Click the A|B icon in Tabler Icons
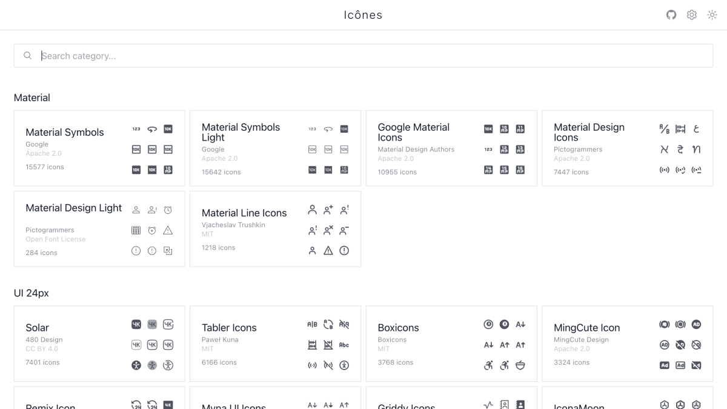The height and width of the screenshot is (409, 727). point(313,325)
